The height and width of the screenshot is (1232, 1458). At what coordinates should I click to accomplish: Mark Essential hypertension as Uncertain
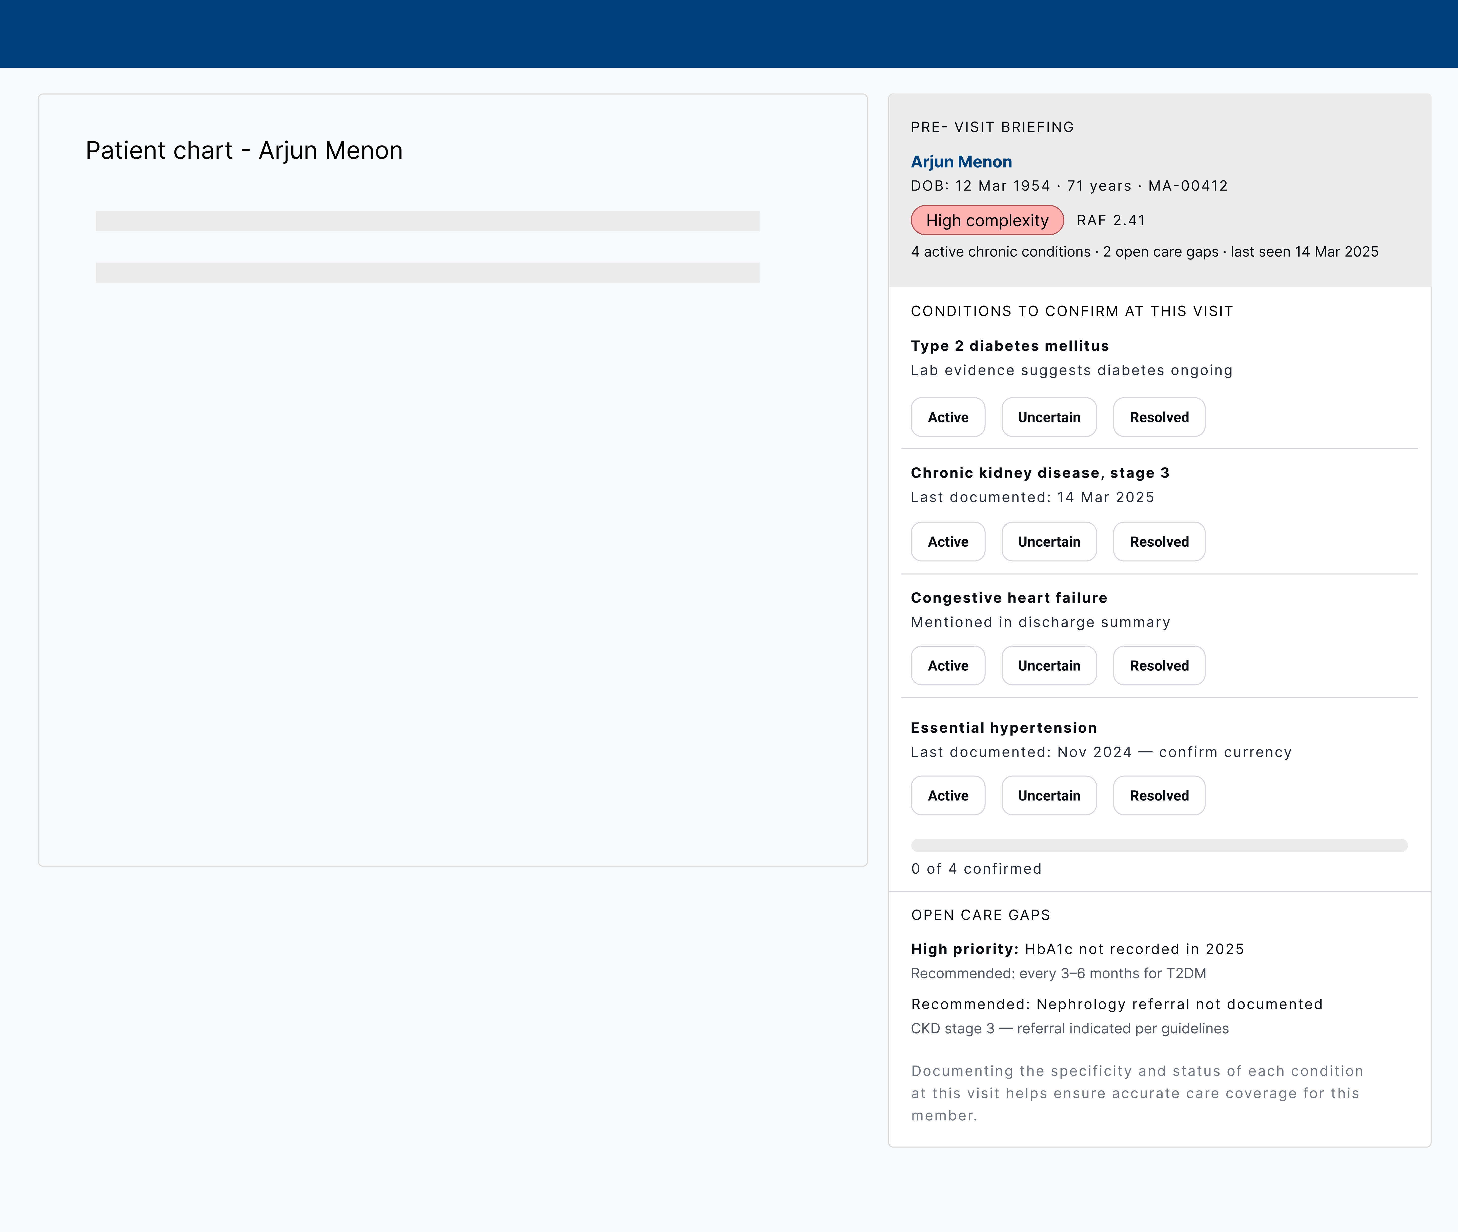1049,795
